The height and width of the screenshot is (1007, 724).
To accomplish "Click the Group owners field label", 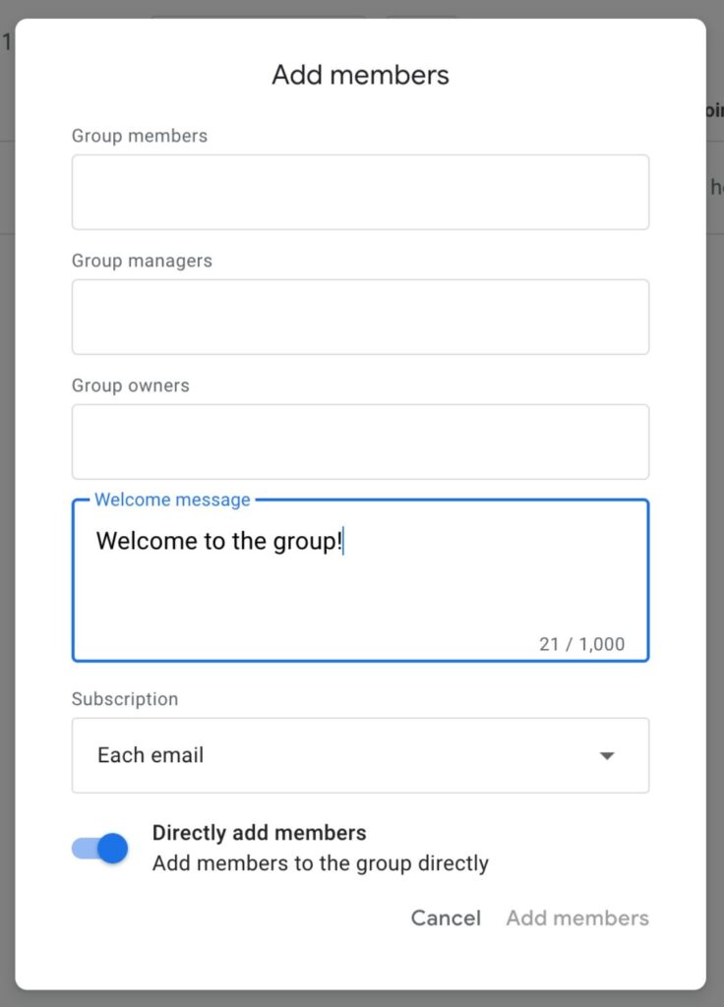I will click(131, 385).
